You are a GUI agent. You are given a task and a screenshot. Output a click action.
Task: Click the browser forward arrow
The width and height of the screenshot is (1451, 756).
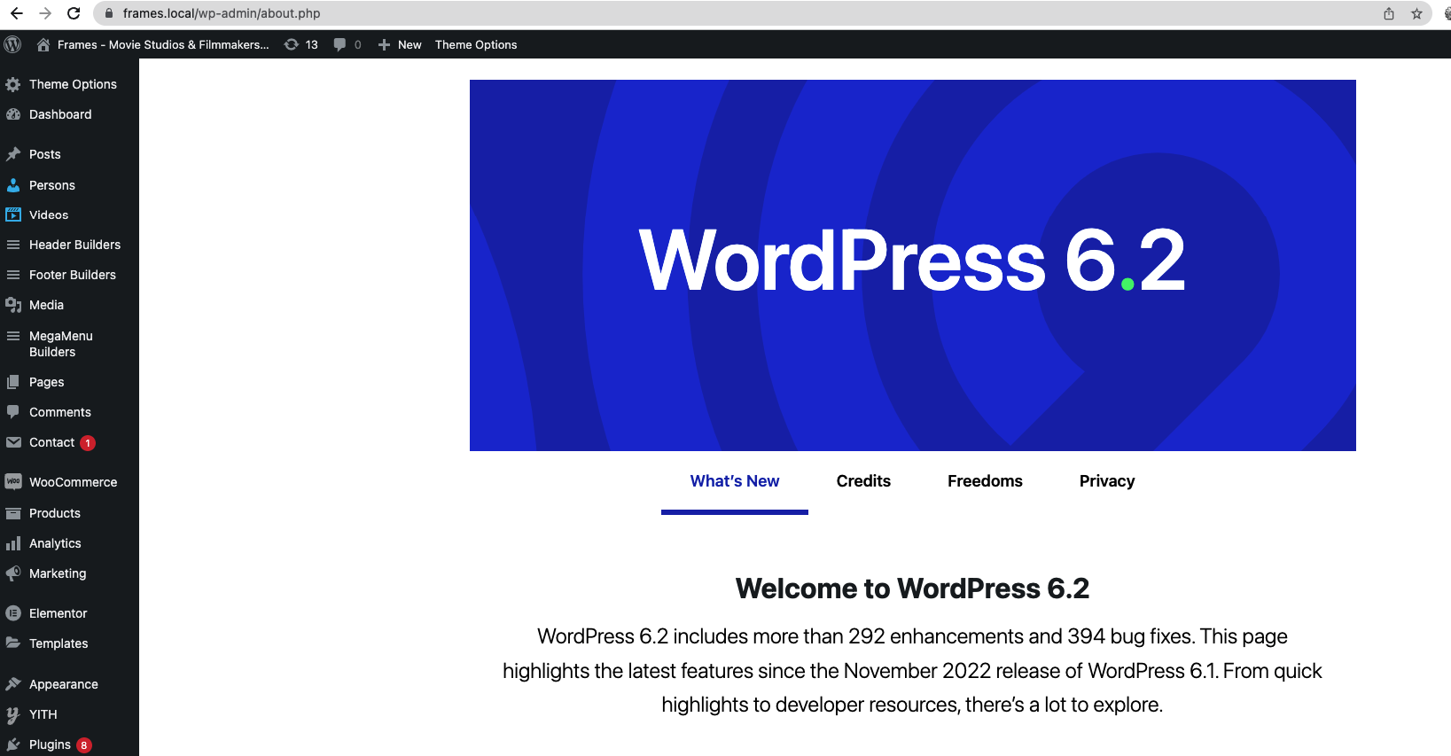(x=45, y=13)
